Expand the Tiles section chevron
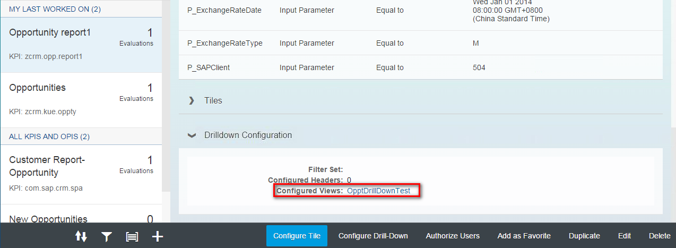This screenshot has width=676, height=248. pyautogui.click(x=192, y=100)
